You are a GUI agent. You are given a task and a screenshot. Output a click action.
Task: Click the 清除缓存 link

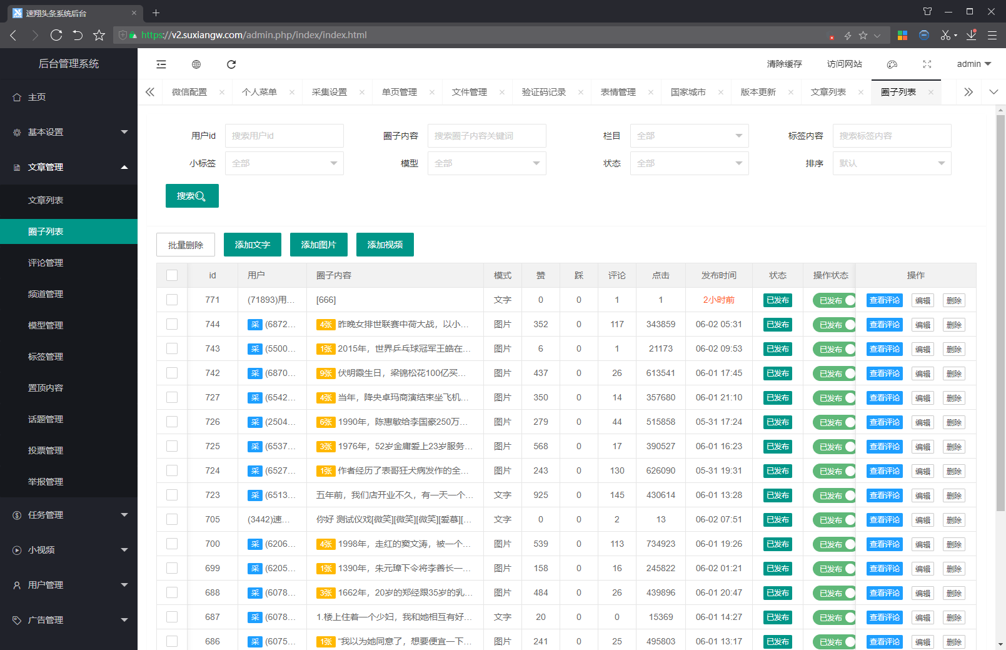point(785,64)
